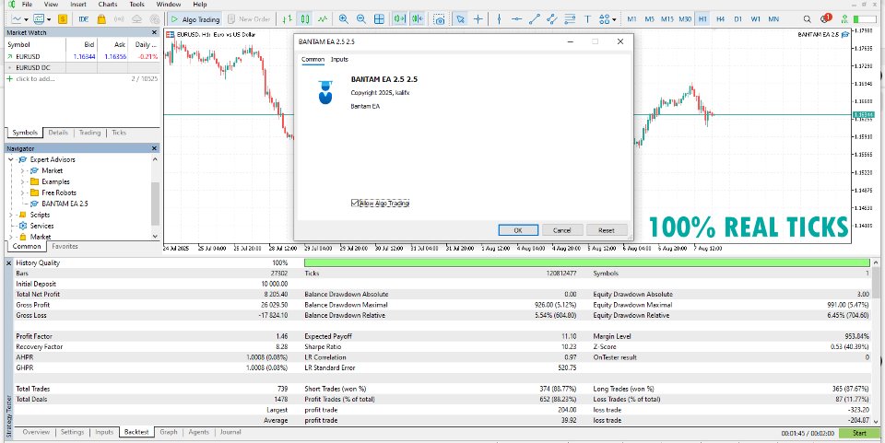Click Cancel in BANTAM EA dialog
Viewport: 885px width, 443px height.
pyautogui.click(x=562, y=230)
